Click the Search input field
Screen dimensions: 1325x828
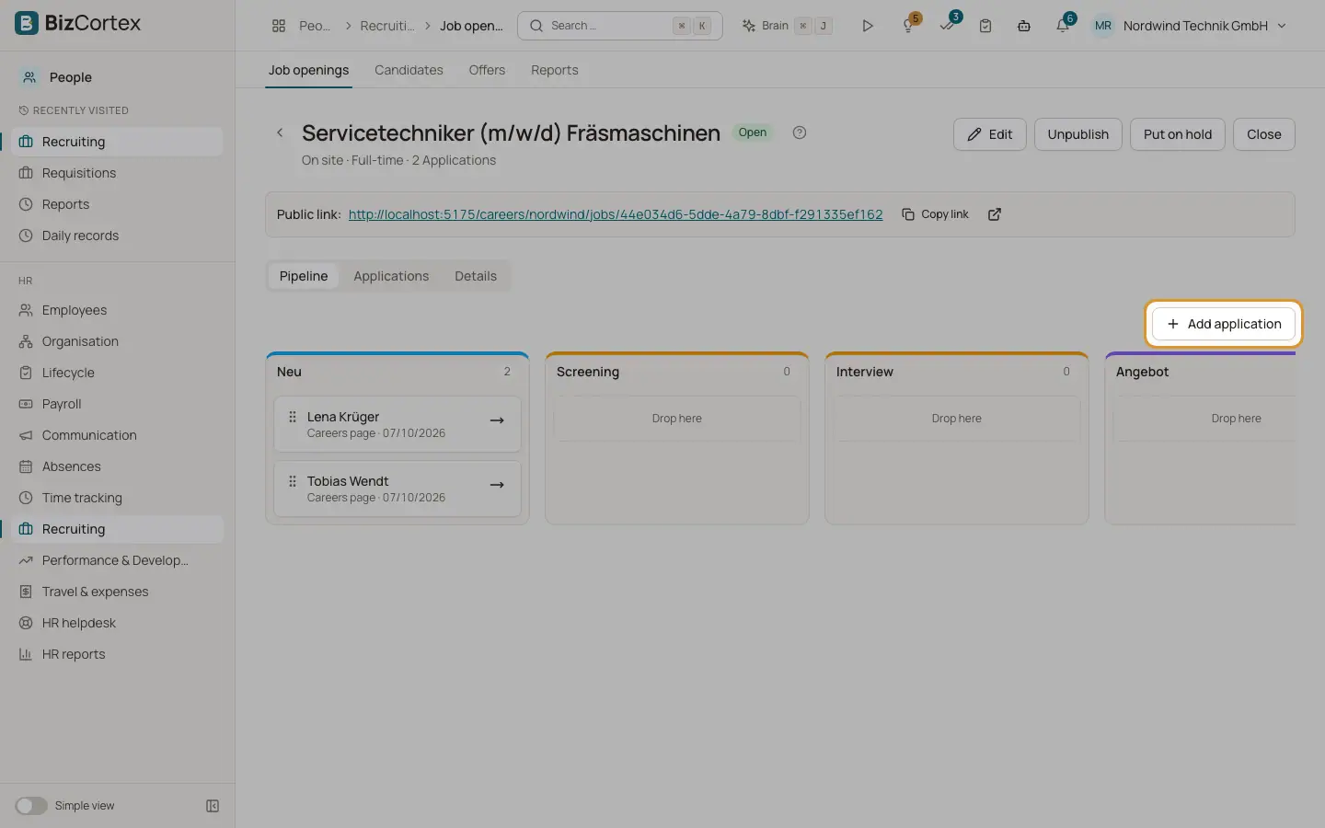coord(620,26)
